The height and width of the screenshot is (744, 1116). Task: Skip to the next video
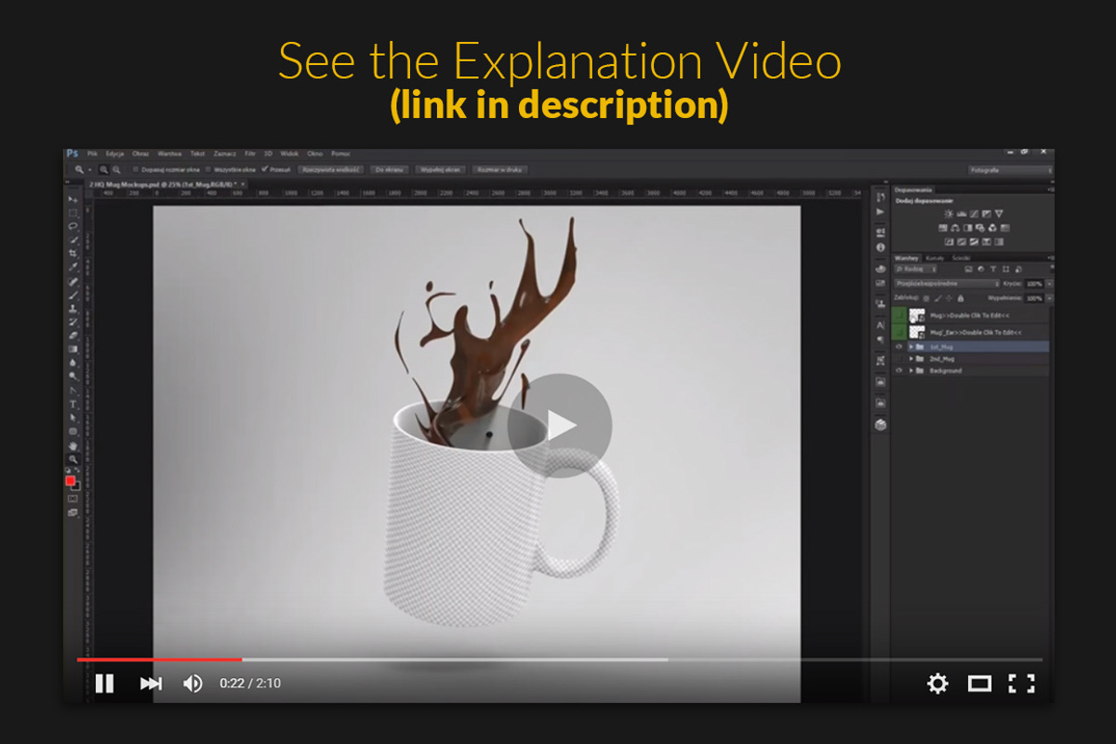pos(151,684)
